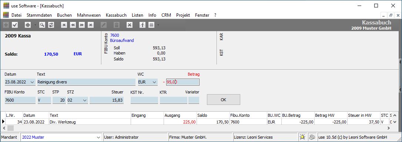Click the red 225,00 Ausgang cell
The image size is (402, 142).
point(180,122)
